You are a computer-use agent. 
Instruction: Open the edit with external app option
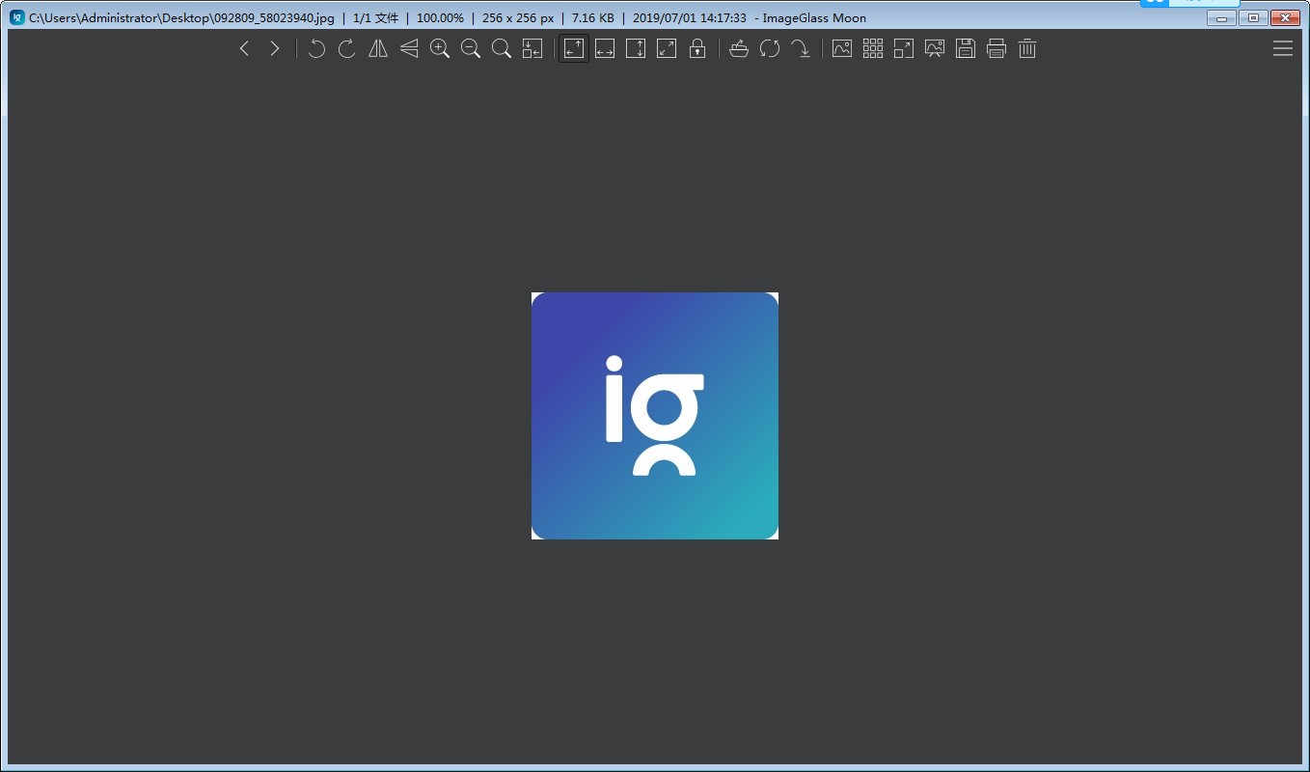click(x=738, y=48)
